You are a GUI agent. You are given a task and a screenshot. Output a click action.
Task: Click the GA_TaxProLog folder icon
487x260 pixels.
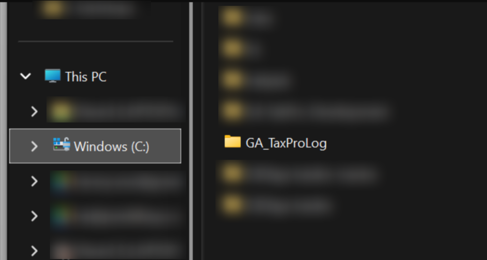pos(232,142)
